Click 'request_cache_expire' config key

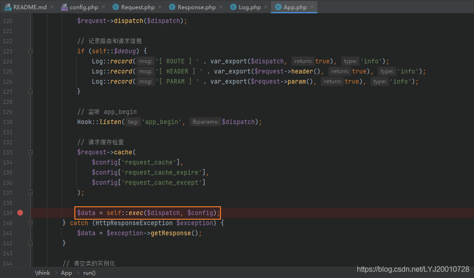(x=162, y=172)
